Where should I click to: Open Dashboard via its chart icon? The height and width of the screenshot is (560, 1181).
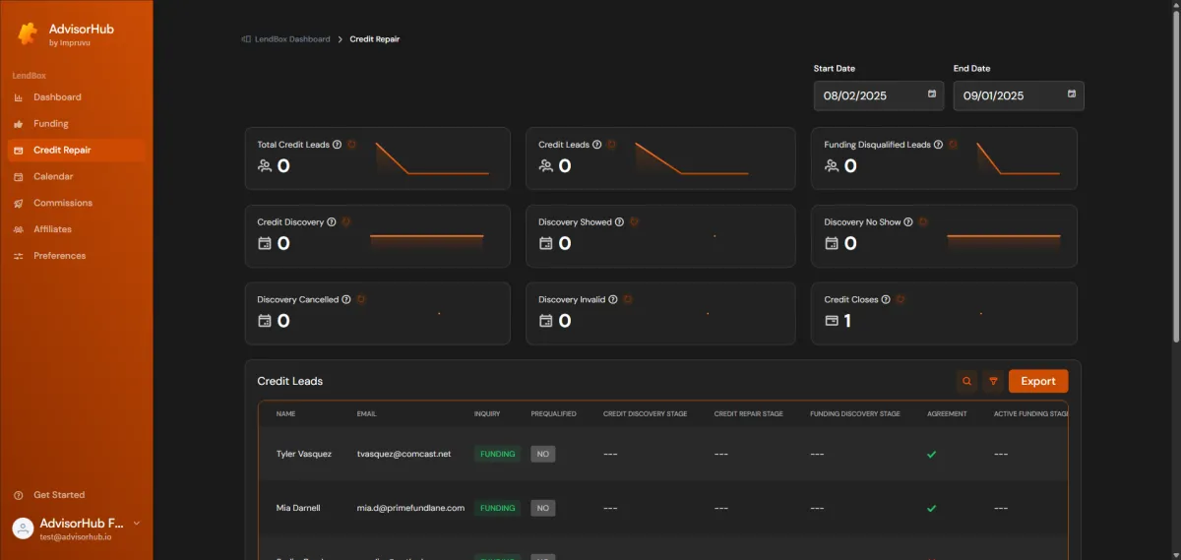(19, 97)
